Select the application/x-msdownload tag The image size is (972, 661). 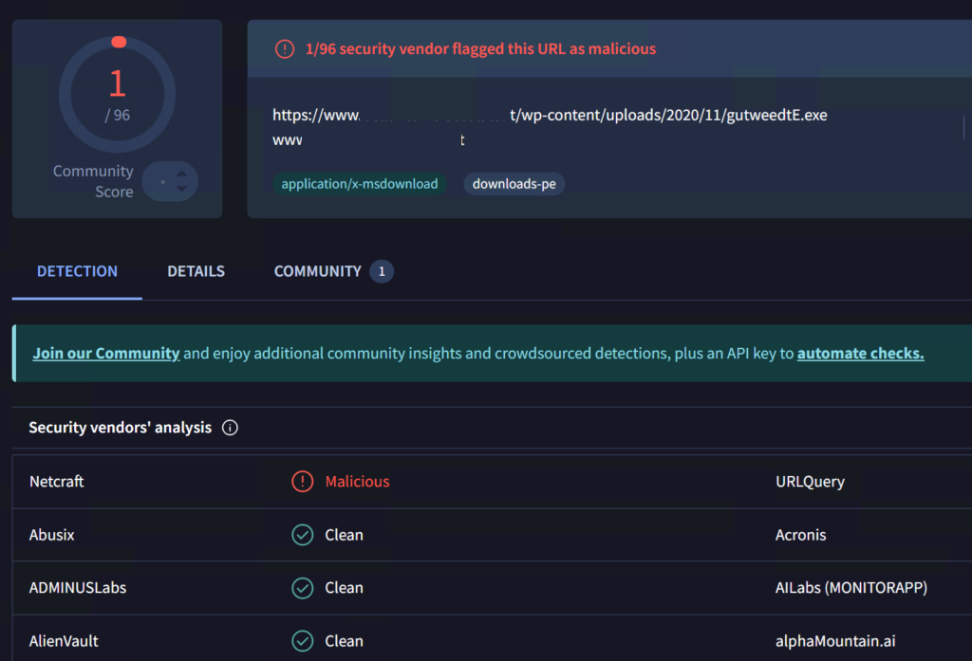pyautogui.click(x=360, y=184)
